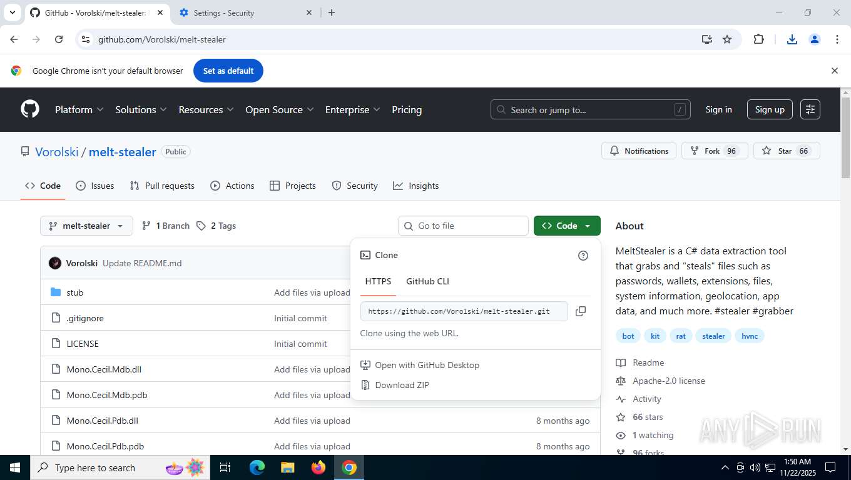Expand the Open Source navigation menu
Screen dimensions: 851x480
point(281,109)
